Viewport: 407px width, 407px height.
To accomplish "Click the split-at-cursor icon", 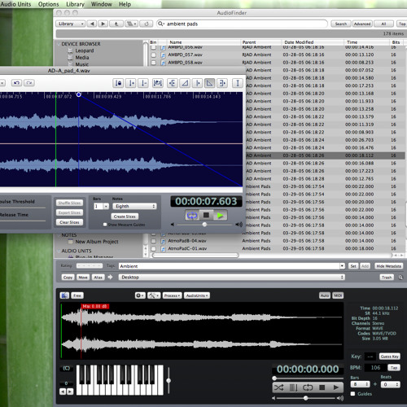I will 198,83.
